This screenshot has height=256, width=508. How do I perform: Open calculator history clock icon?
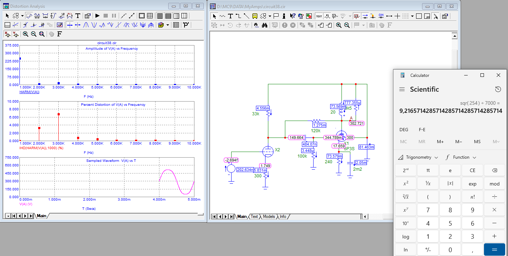point(498,89)
